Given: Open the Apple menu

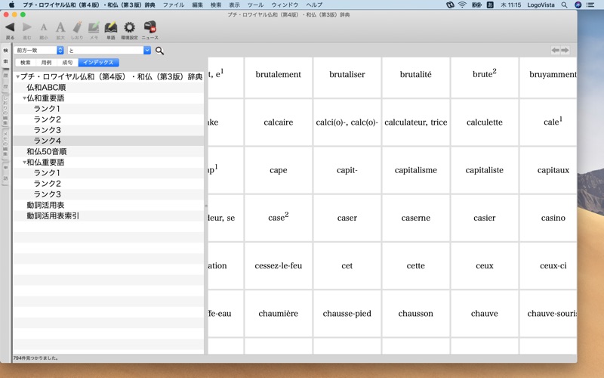Looking at the screenshot, I should coord(11,5).
